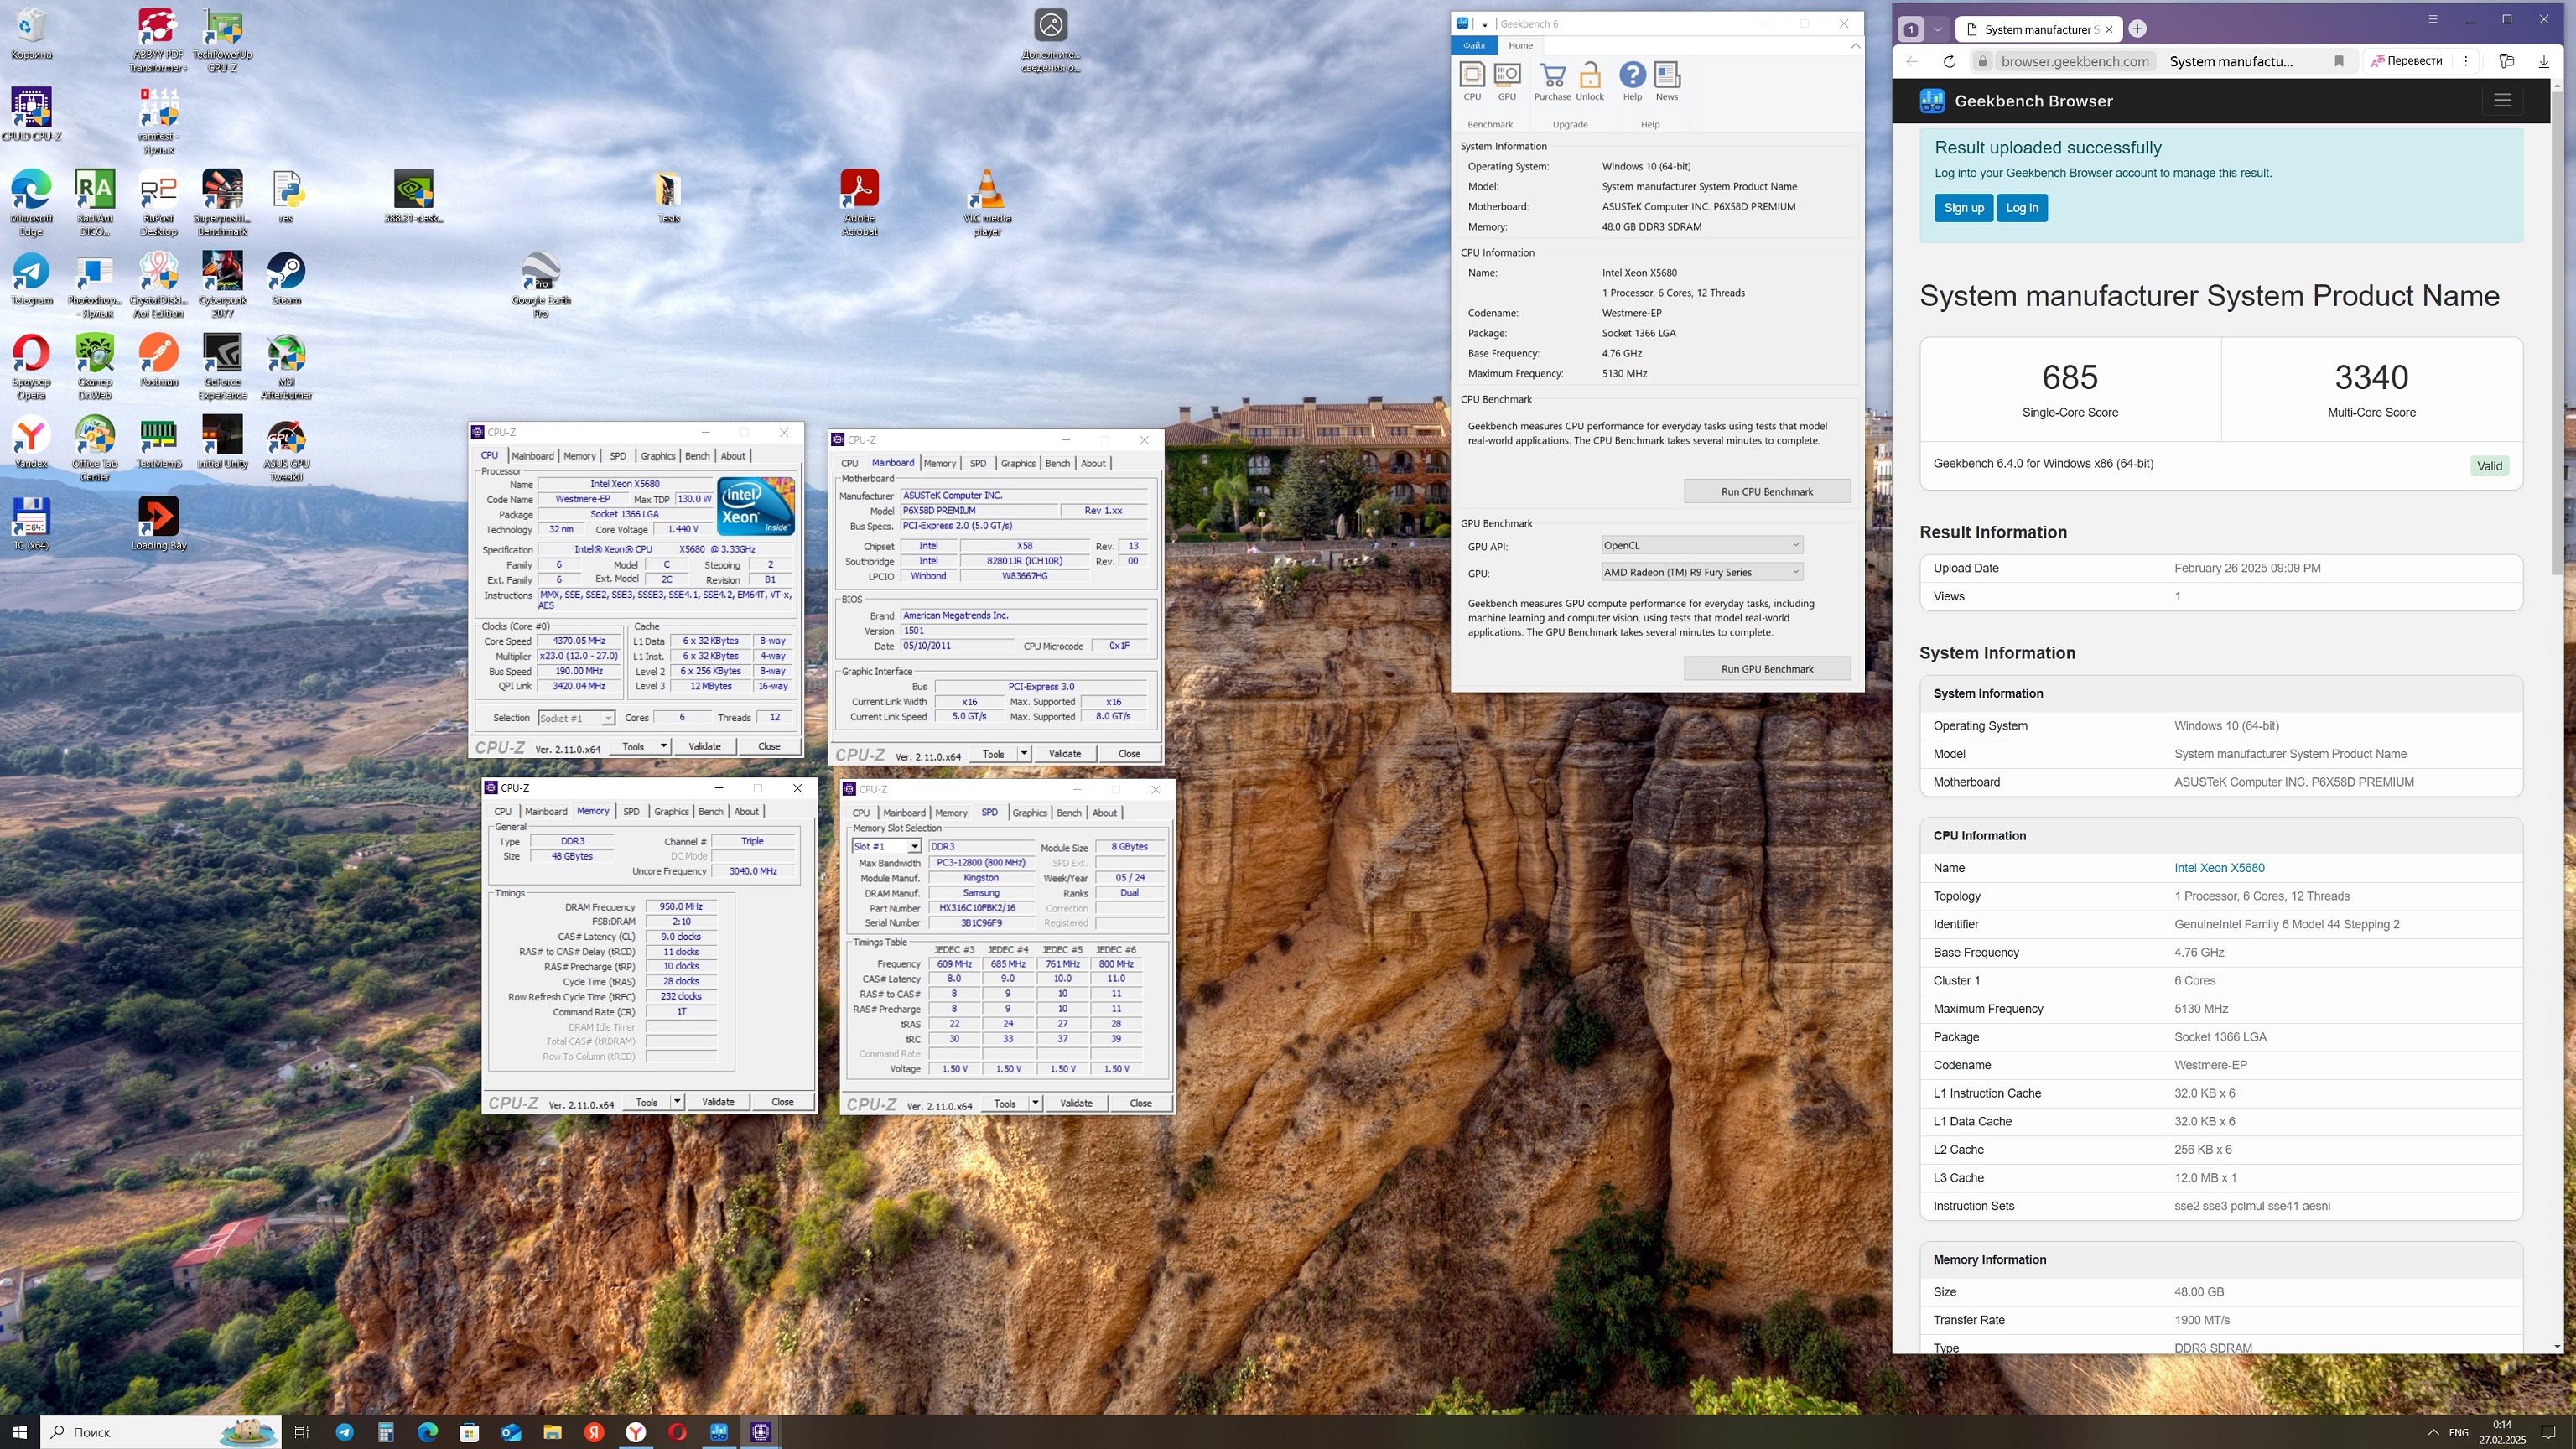Open File Explorer from the taskbar
Viewport: 2576px width, 1449px height.
[x=552, y=1432]
